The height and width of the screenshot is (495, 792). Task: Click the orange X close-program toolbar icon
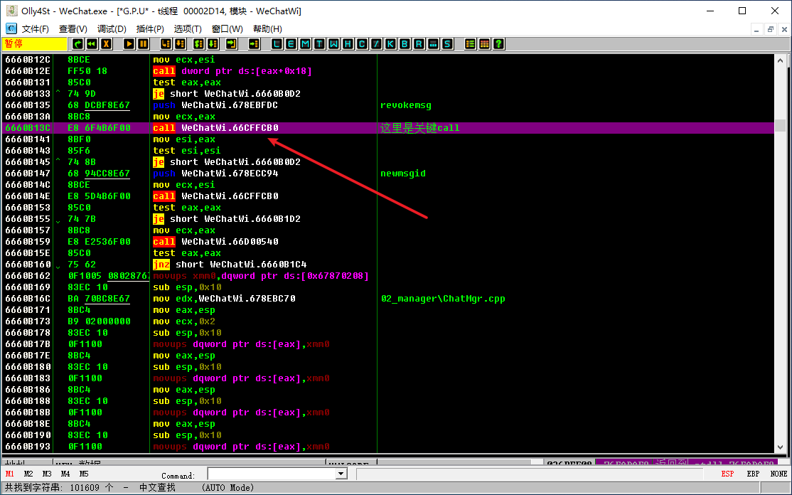click(x=106, y=44)
